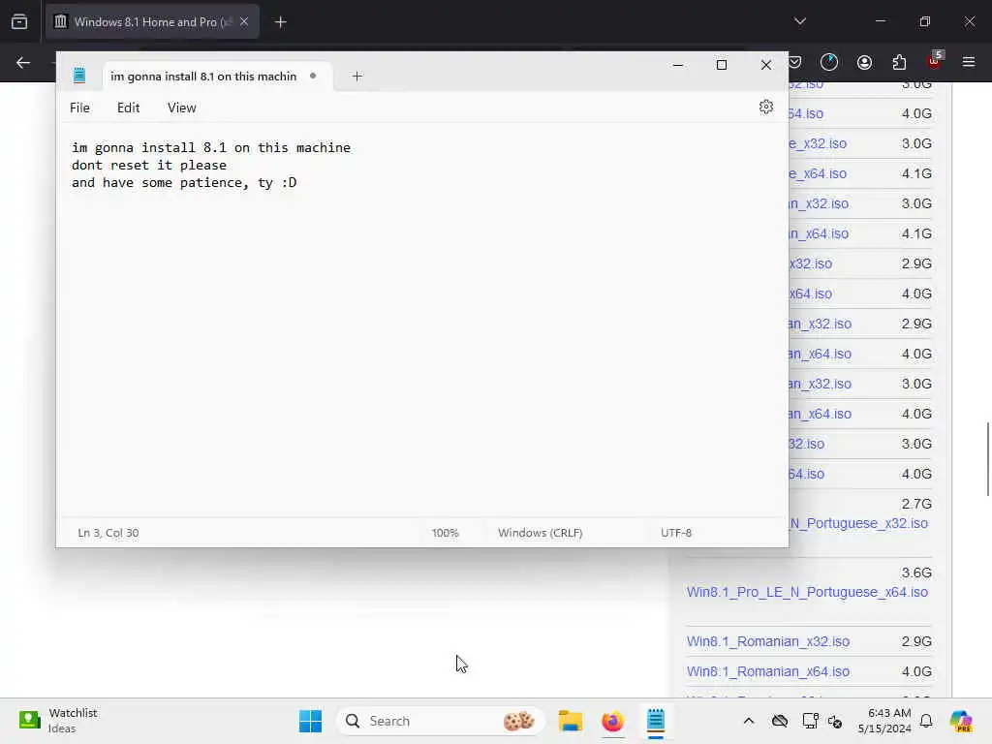Click the 3.6G file size in the browser list

point(916,573)
